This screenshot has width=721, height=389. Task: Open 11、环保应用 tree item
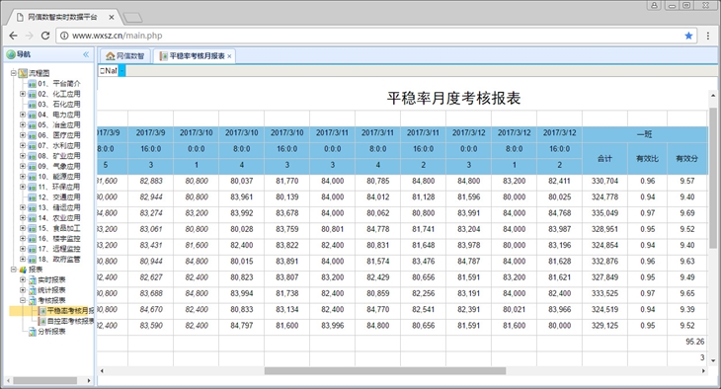(x=59, y=187)
